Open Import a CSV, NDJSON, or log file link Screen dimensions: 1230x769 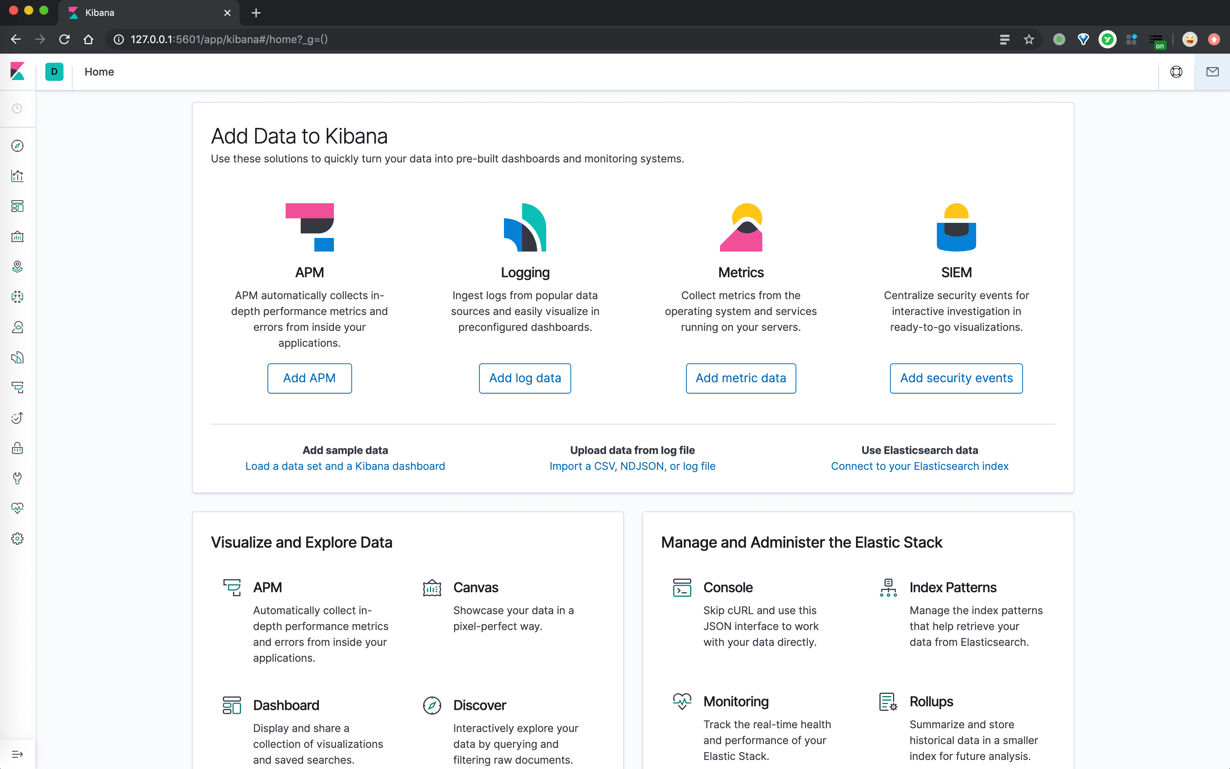click(x=632, y=466)
